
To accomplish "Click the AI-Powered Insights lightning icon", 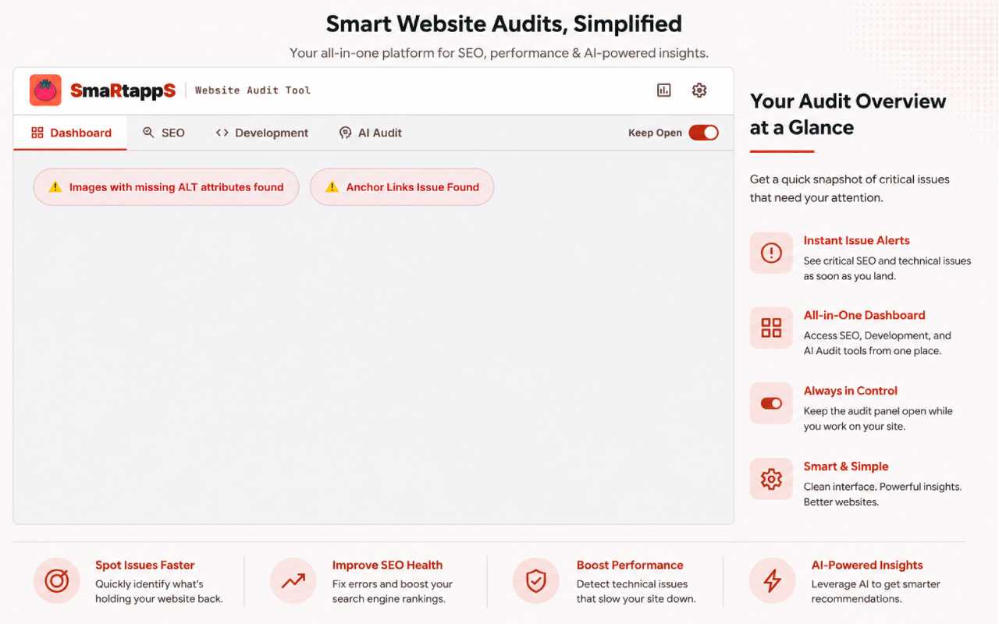I will point(772,580).
